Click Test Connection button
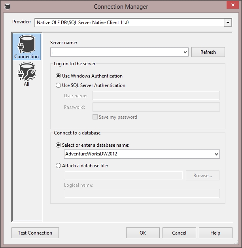 coord(35,233)
